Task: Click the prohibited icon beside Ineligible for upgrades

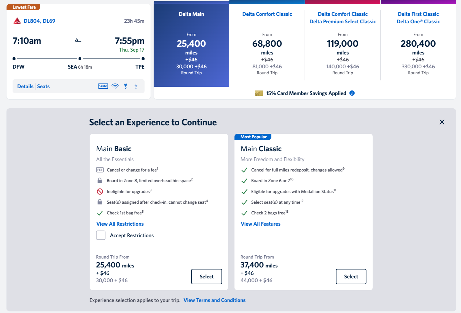Action: [100, 191]
